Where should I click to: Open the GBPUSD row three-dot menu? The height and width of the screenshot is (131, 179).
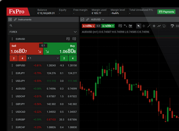pos(12,65)
